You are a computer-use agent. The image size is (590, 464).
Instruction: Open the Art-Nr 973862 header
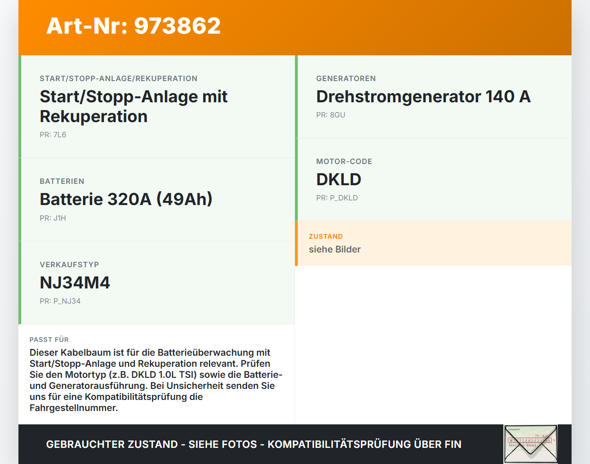click(x=133, y=26)
